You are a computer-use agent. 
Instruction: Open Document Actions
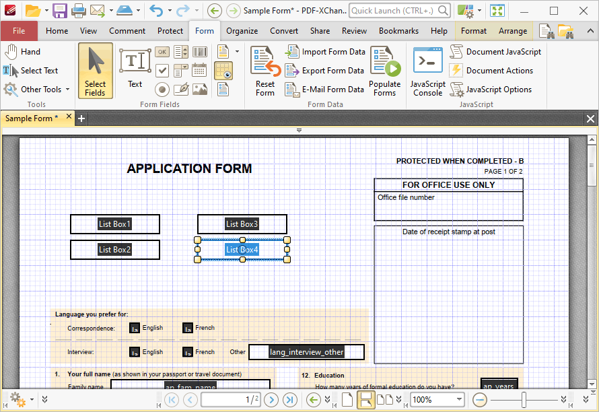[492, 70]
